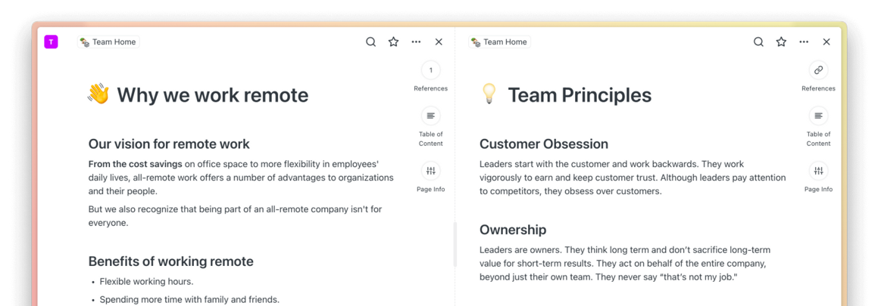Click the Ownership heading
This screenshot has height=306, width=878.
tap(513, 230)
